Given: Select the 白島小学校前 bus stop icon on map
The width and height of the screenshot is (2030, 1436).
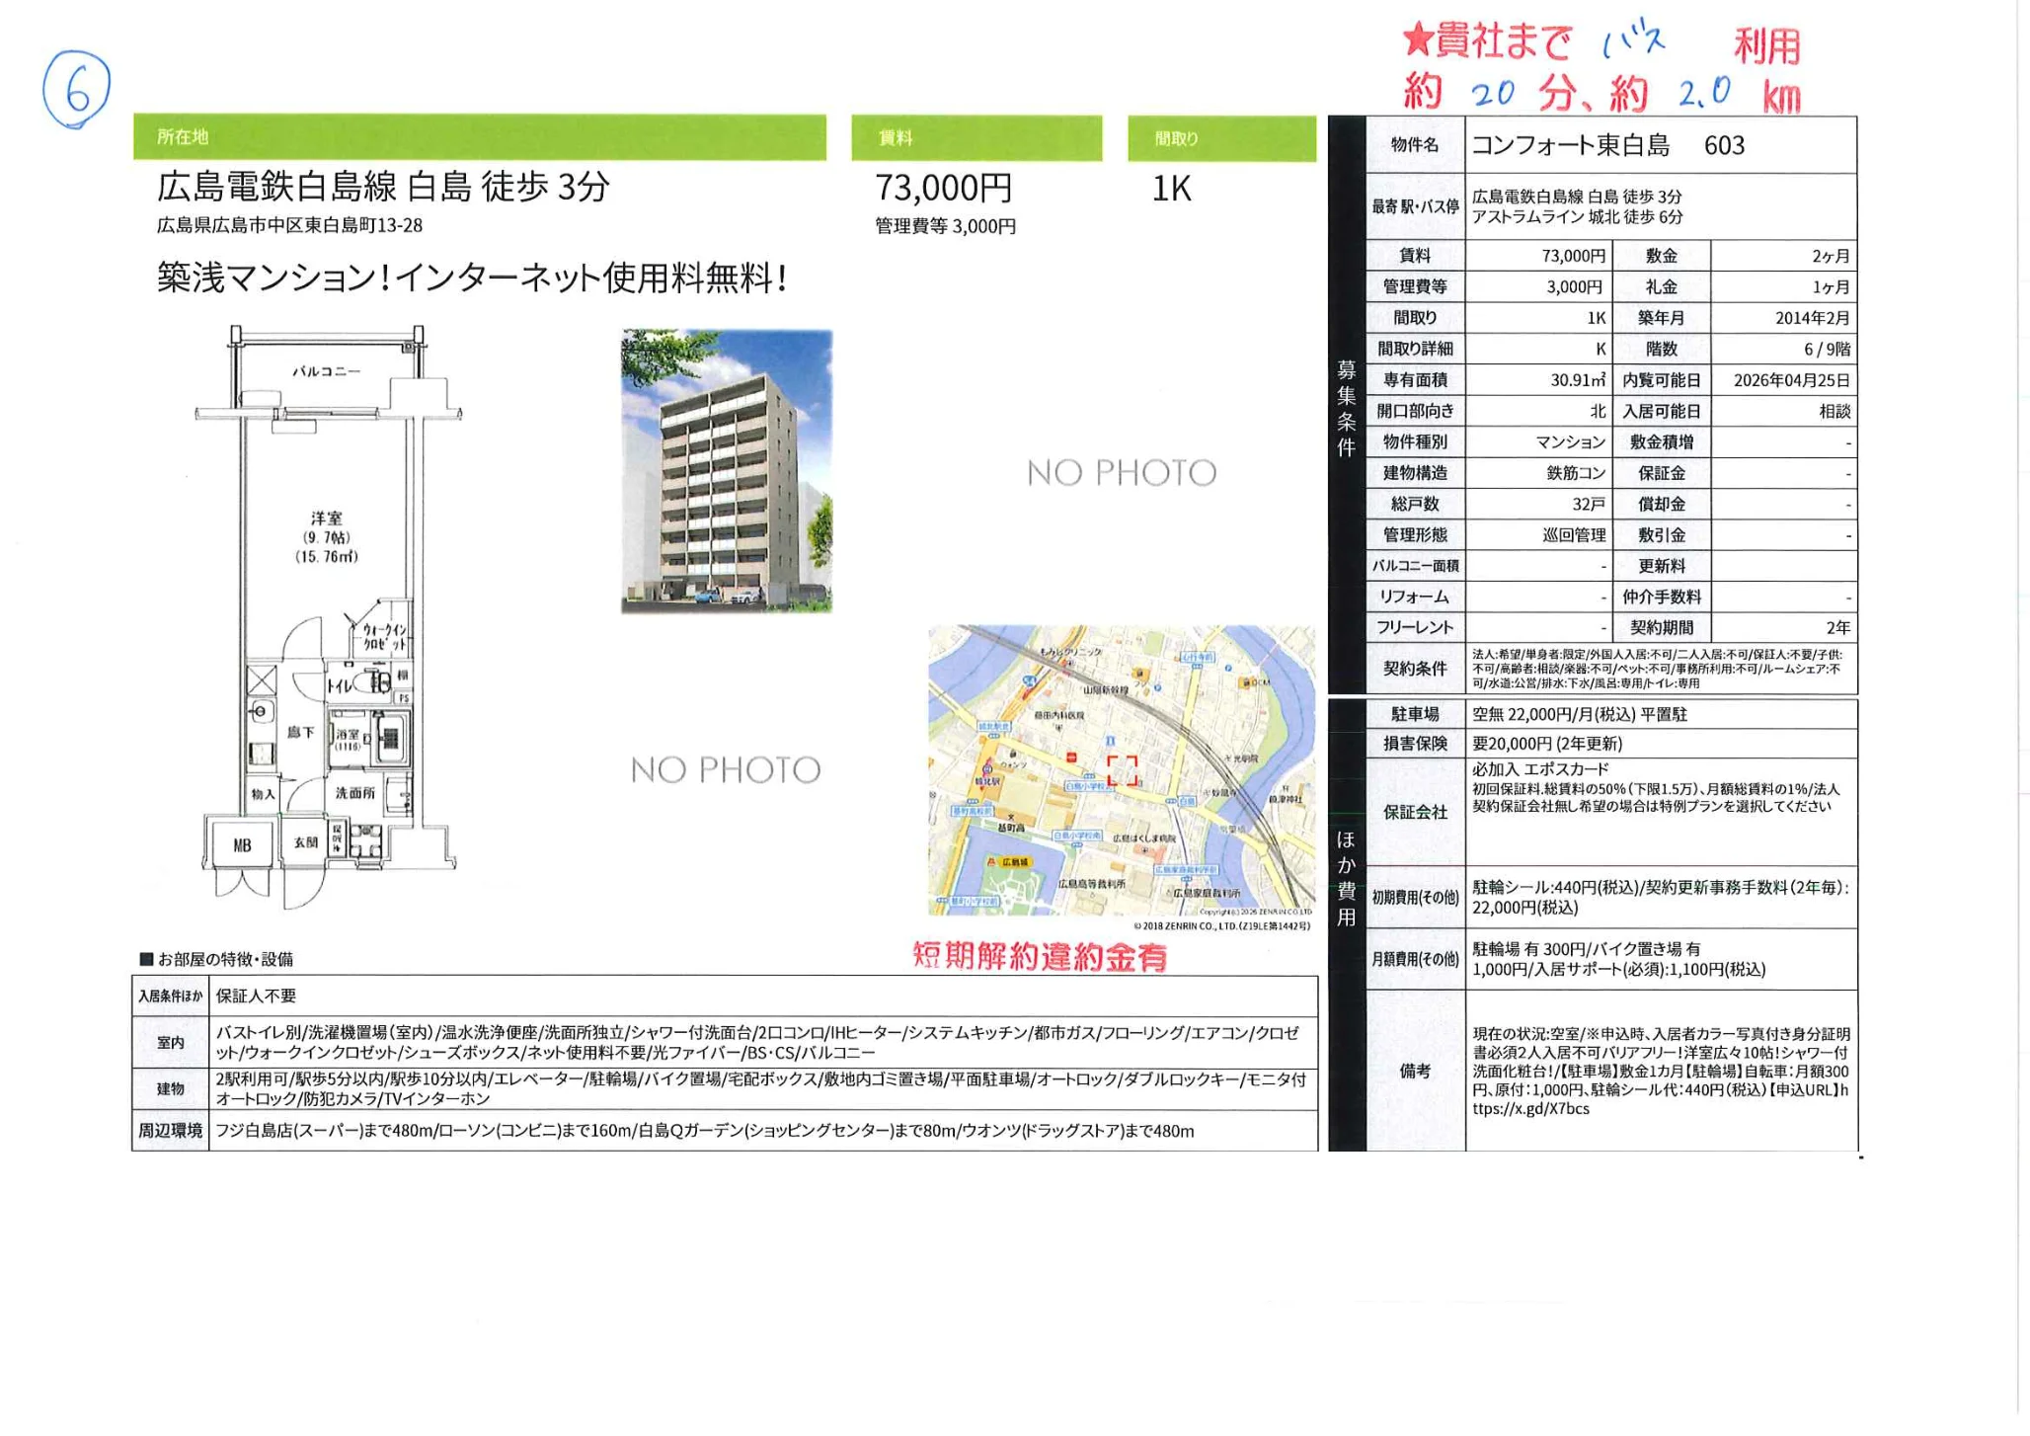Looking at the screenshot, I should tap(1089, 776).
